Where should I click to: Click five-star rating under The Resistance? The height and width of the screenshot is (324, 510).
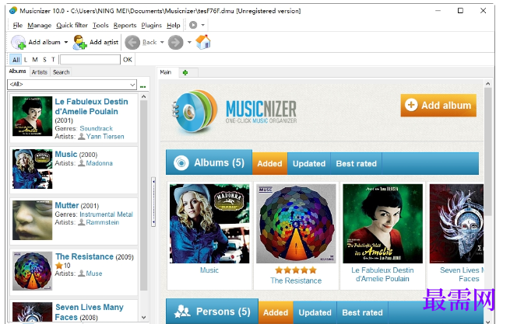pyautogui.click(x=296, y=270)
